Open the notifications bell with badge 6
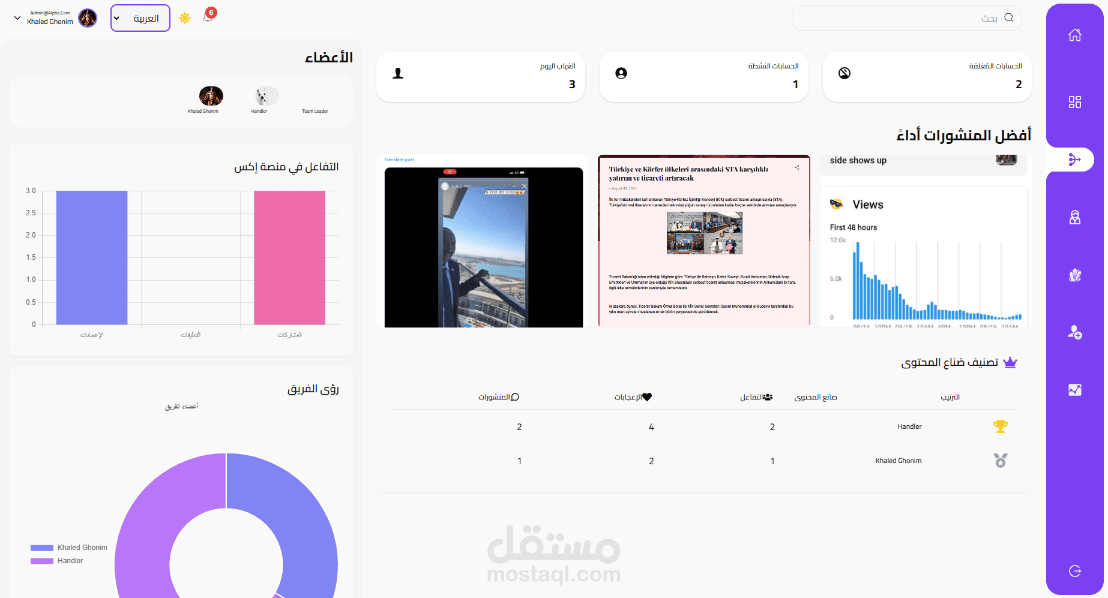 [208, 16]
